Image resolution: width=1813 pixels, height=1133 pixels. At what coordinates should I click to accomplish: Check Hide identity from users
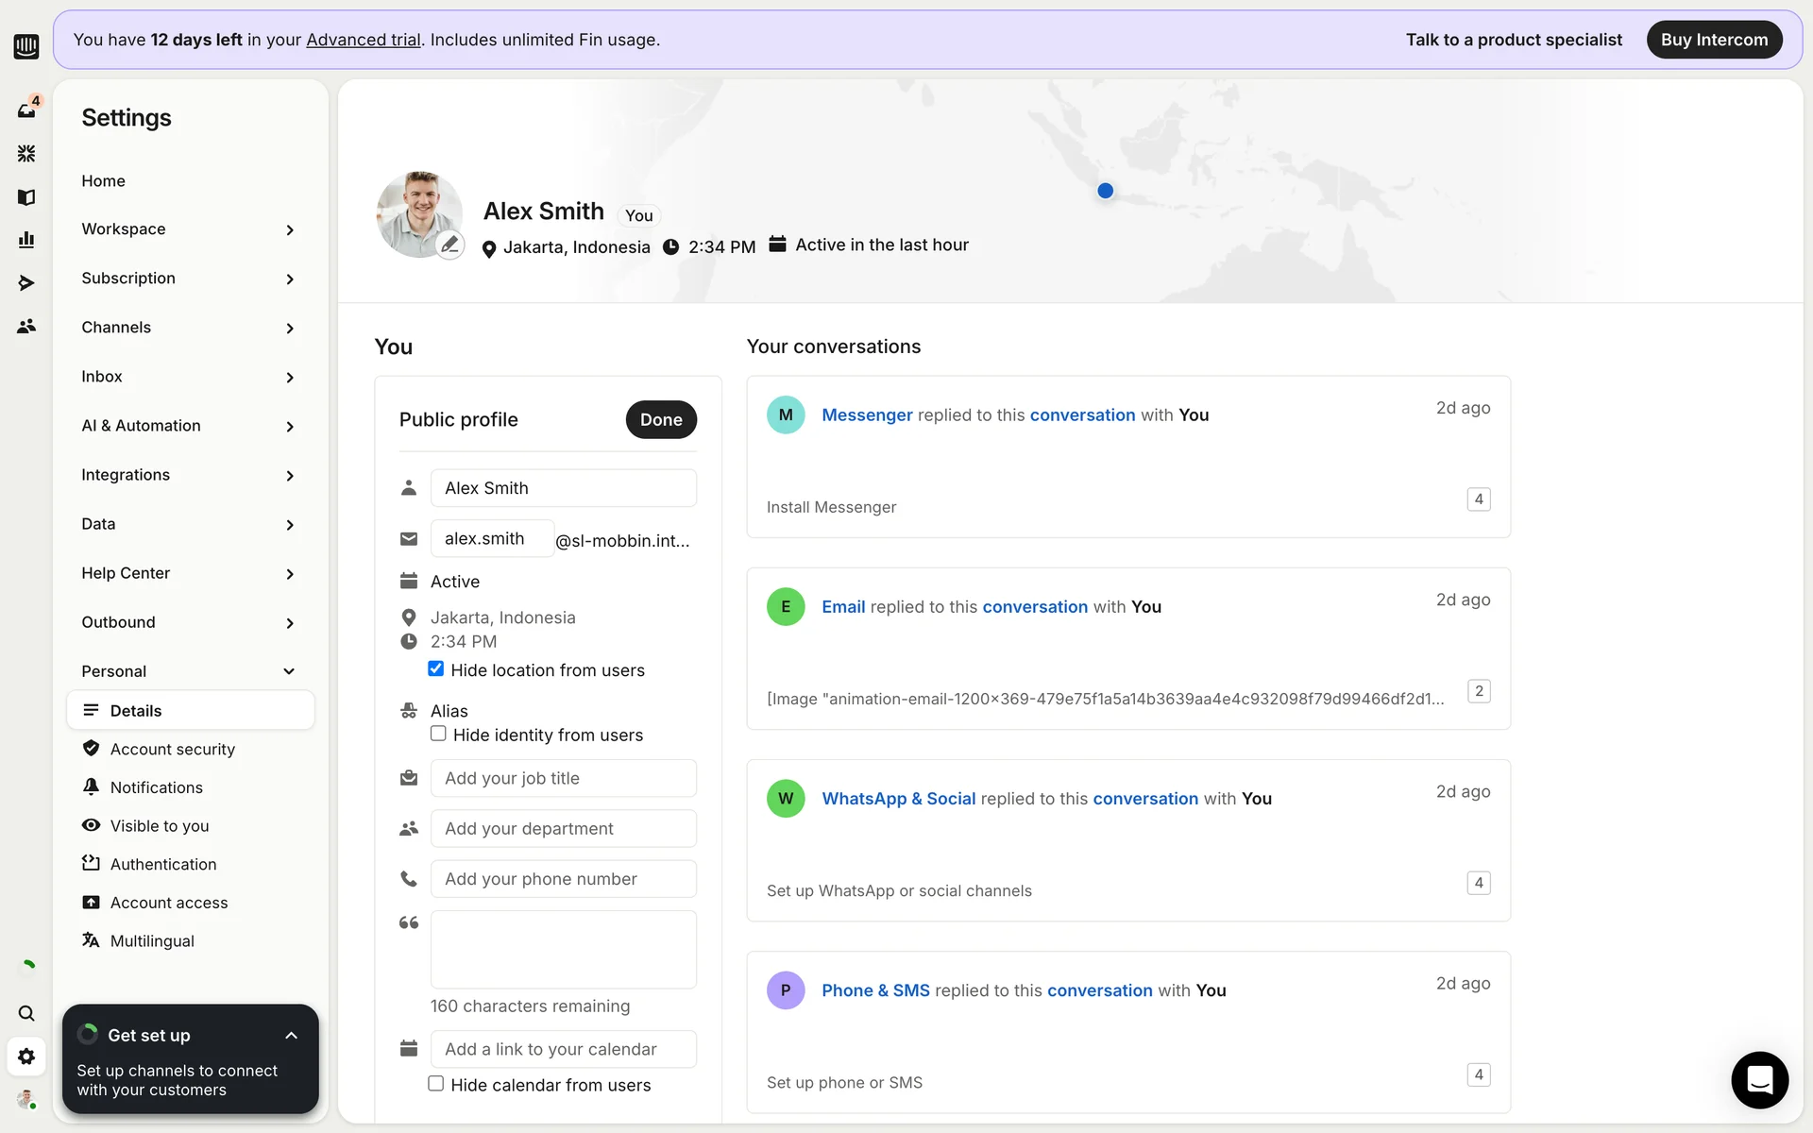tap(438, 734)
